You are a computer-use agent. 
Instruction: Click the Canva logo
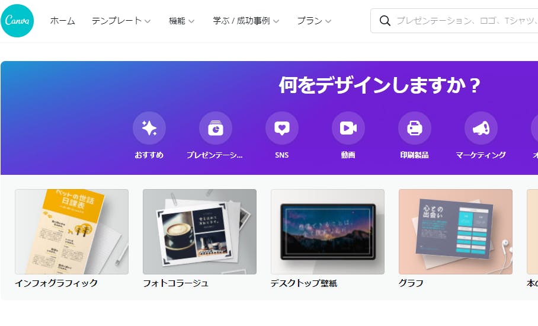pyautogui.click(x=17, y=21)
